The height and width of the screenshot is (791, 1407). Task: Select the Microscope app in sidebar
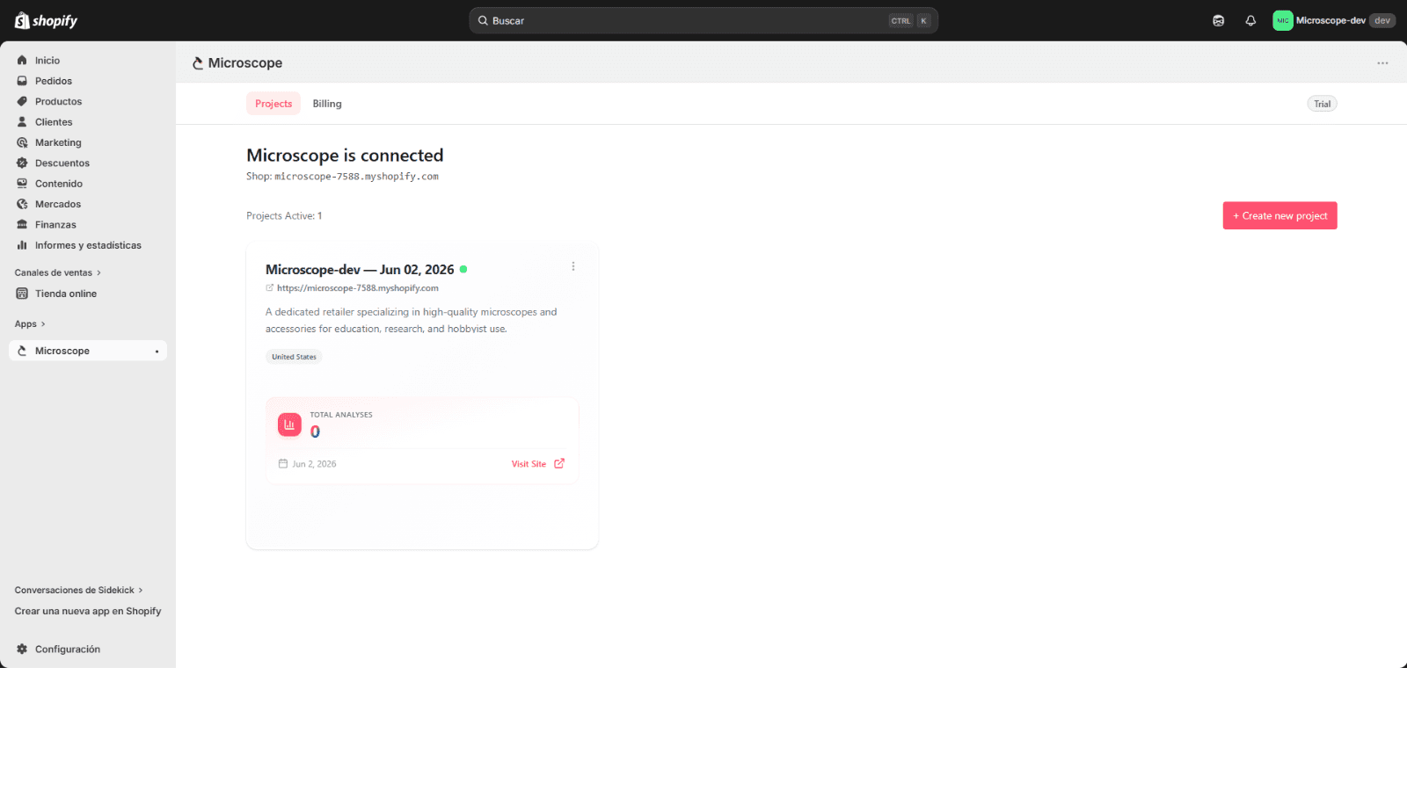[x=88, y=351]
